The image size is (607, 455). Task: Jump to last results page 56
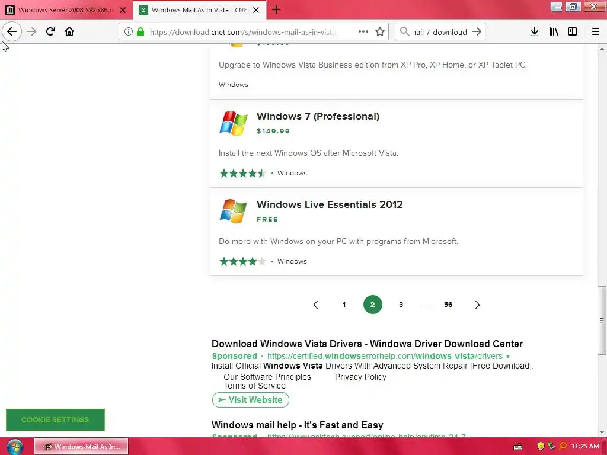click(448, 305)
